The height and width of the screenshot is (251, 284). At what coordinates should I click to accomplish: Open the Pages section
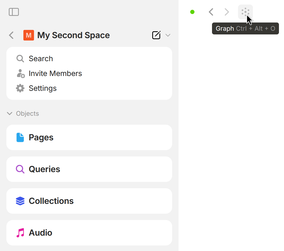coord(89,137)
